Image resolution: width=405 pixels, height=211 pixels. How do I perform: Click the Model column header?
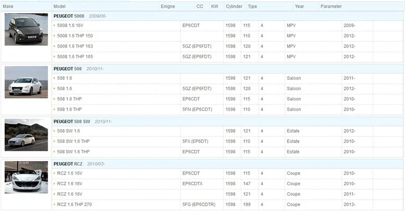(59, 7)
